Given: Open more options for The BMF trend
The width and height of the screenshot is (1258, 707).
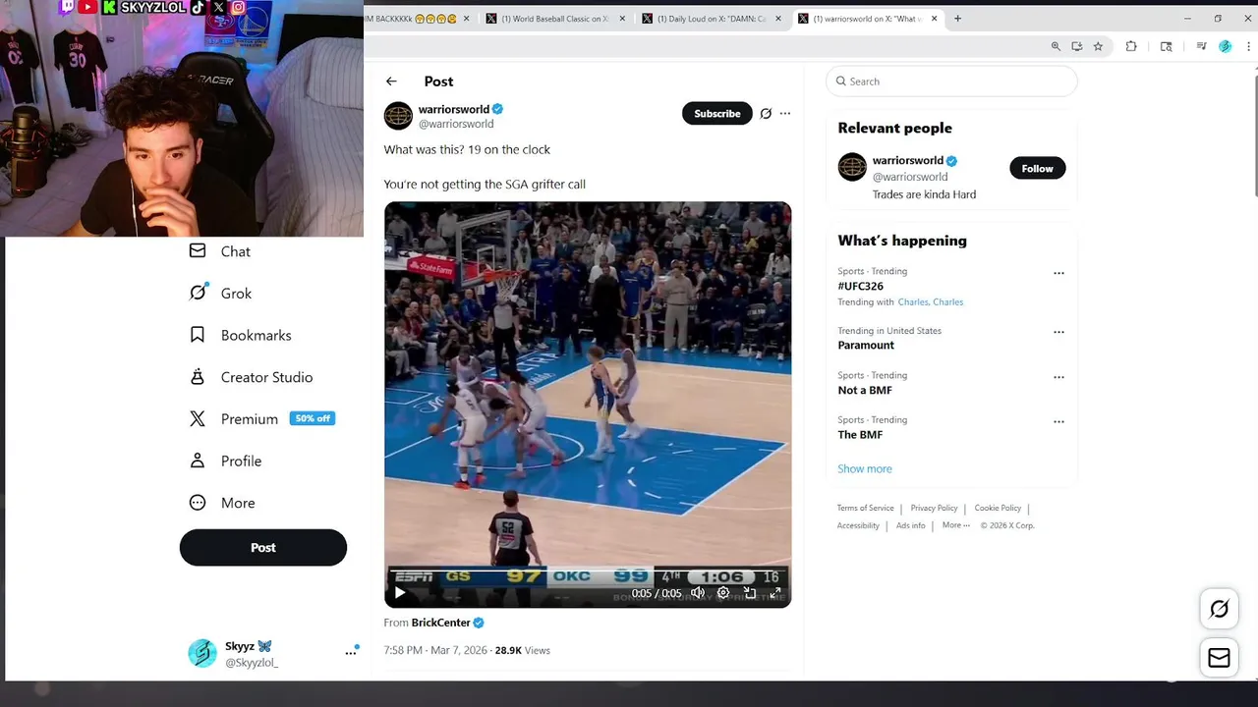Looking at the screenshot, I should (x=1058, y=421).
